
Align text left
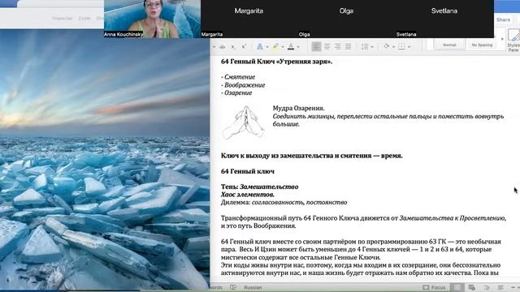316,47
